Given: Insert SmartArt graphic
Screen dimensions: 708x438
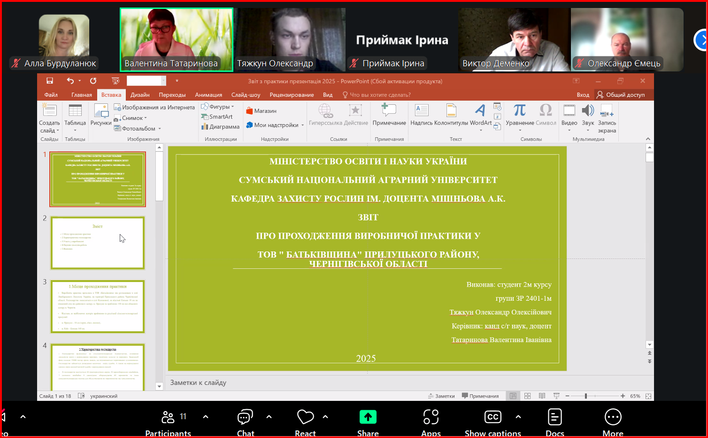Looking at the screenshot, I should (x=217, y=117).
